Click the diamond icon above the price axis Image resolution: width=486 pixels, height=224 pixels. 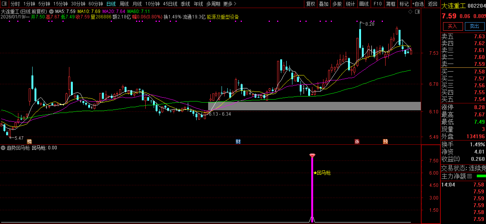[x=410, y=12]
